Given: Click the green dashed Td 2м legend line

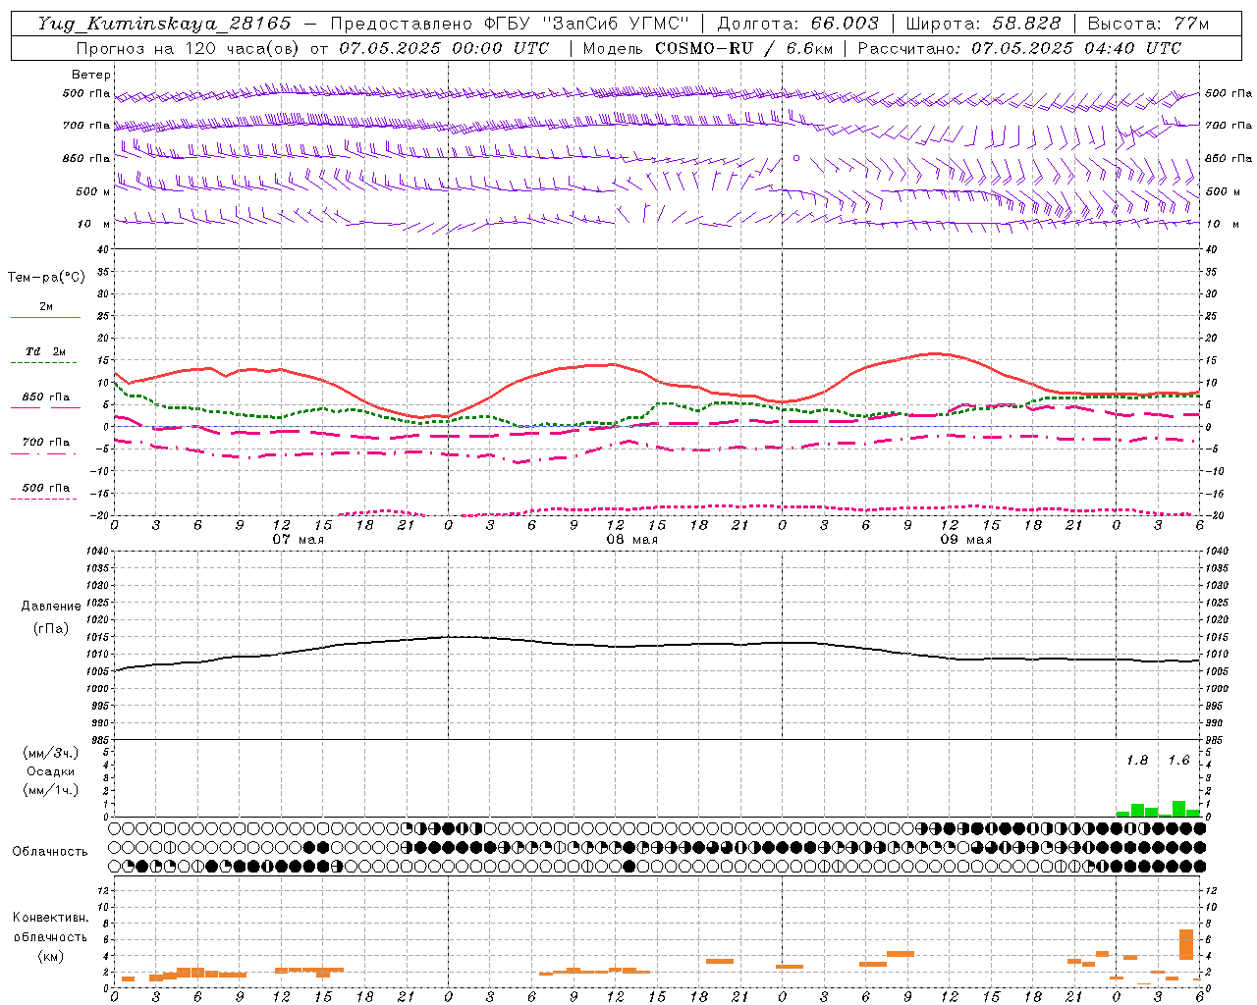Looking at the screenshot, I should coord(44,362).
